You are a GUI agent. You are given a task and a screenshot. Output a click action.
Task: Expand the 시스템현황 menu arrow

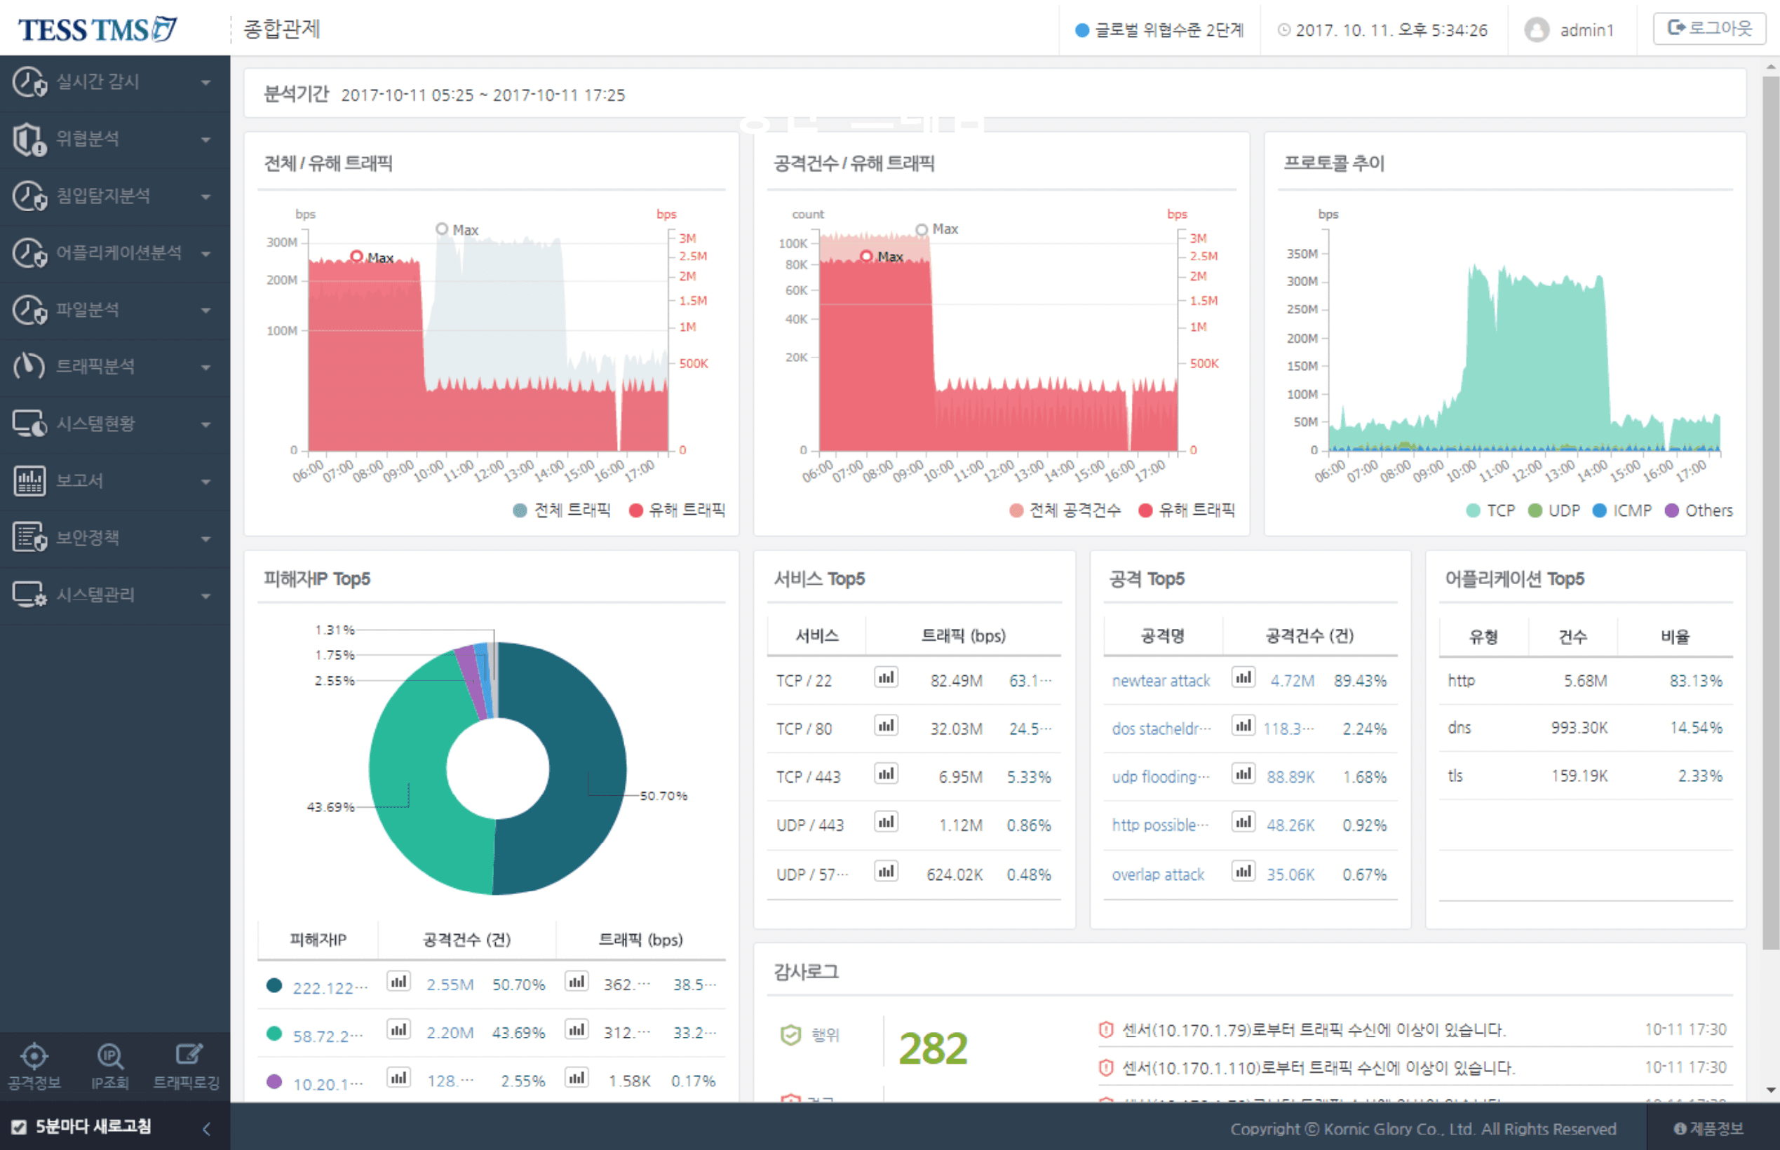click(x=205, y=425)
